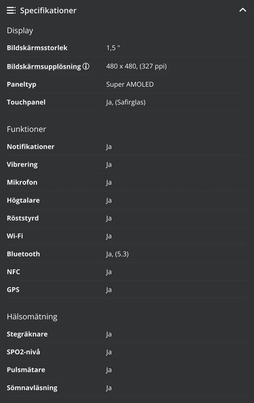Click the Sömnavläsning row label
Viewport: 254px width, 403px height.
[x=32, y=387]
